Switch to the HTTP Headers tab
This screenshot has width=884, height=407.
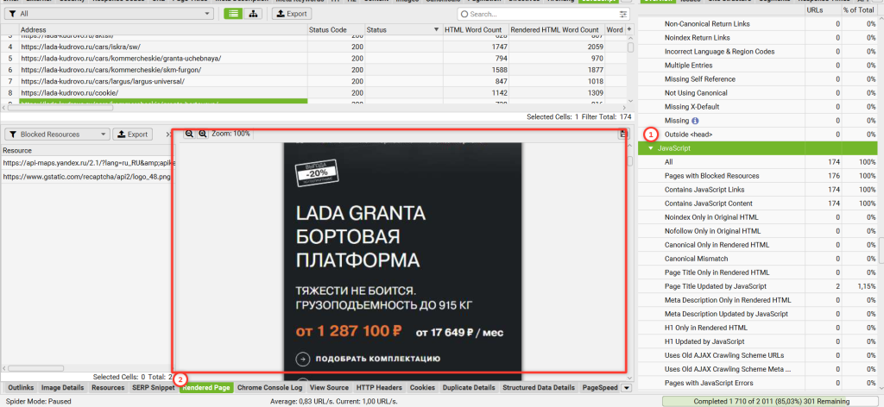[x=379, y=388]
